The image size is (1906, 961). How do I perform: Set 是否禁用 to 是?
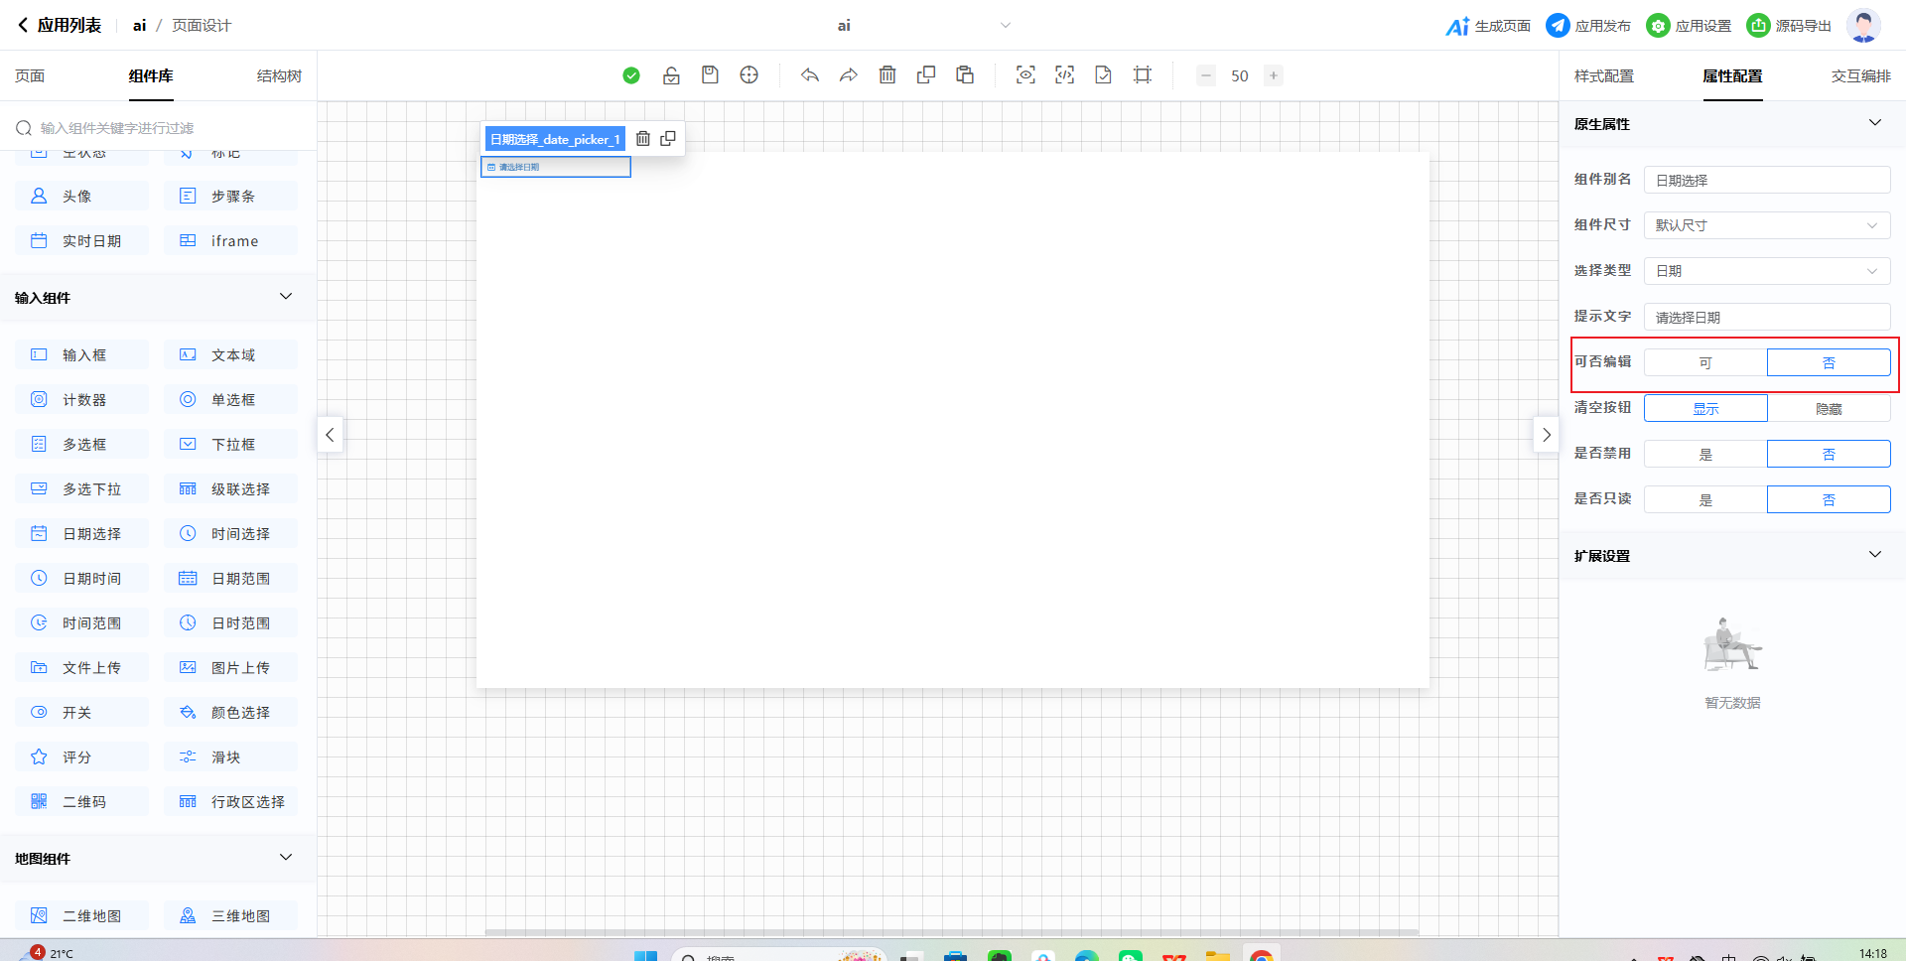coord(1705,455)
